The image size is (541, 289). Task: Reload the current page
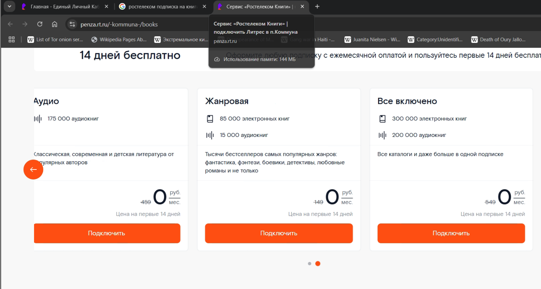pos(40,24)
